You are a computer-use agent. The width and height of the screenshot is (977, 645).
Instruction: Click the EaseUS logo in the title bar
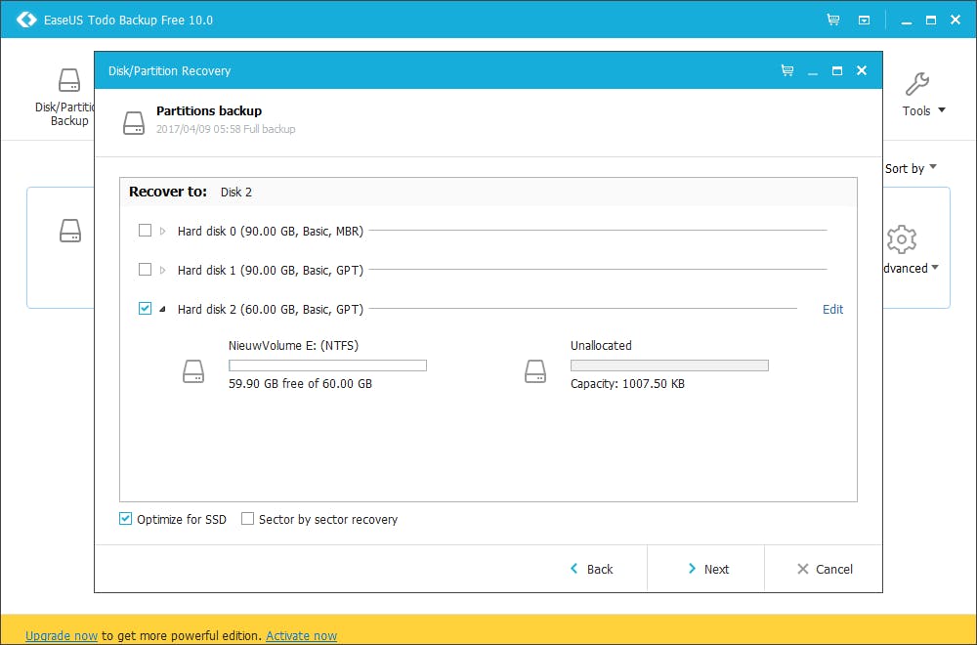[x=26, y=20]
